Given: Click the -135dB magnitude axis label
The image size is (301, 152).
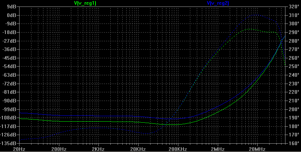Looking at the screenshot, I should tap(8, 143).
